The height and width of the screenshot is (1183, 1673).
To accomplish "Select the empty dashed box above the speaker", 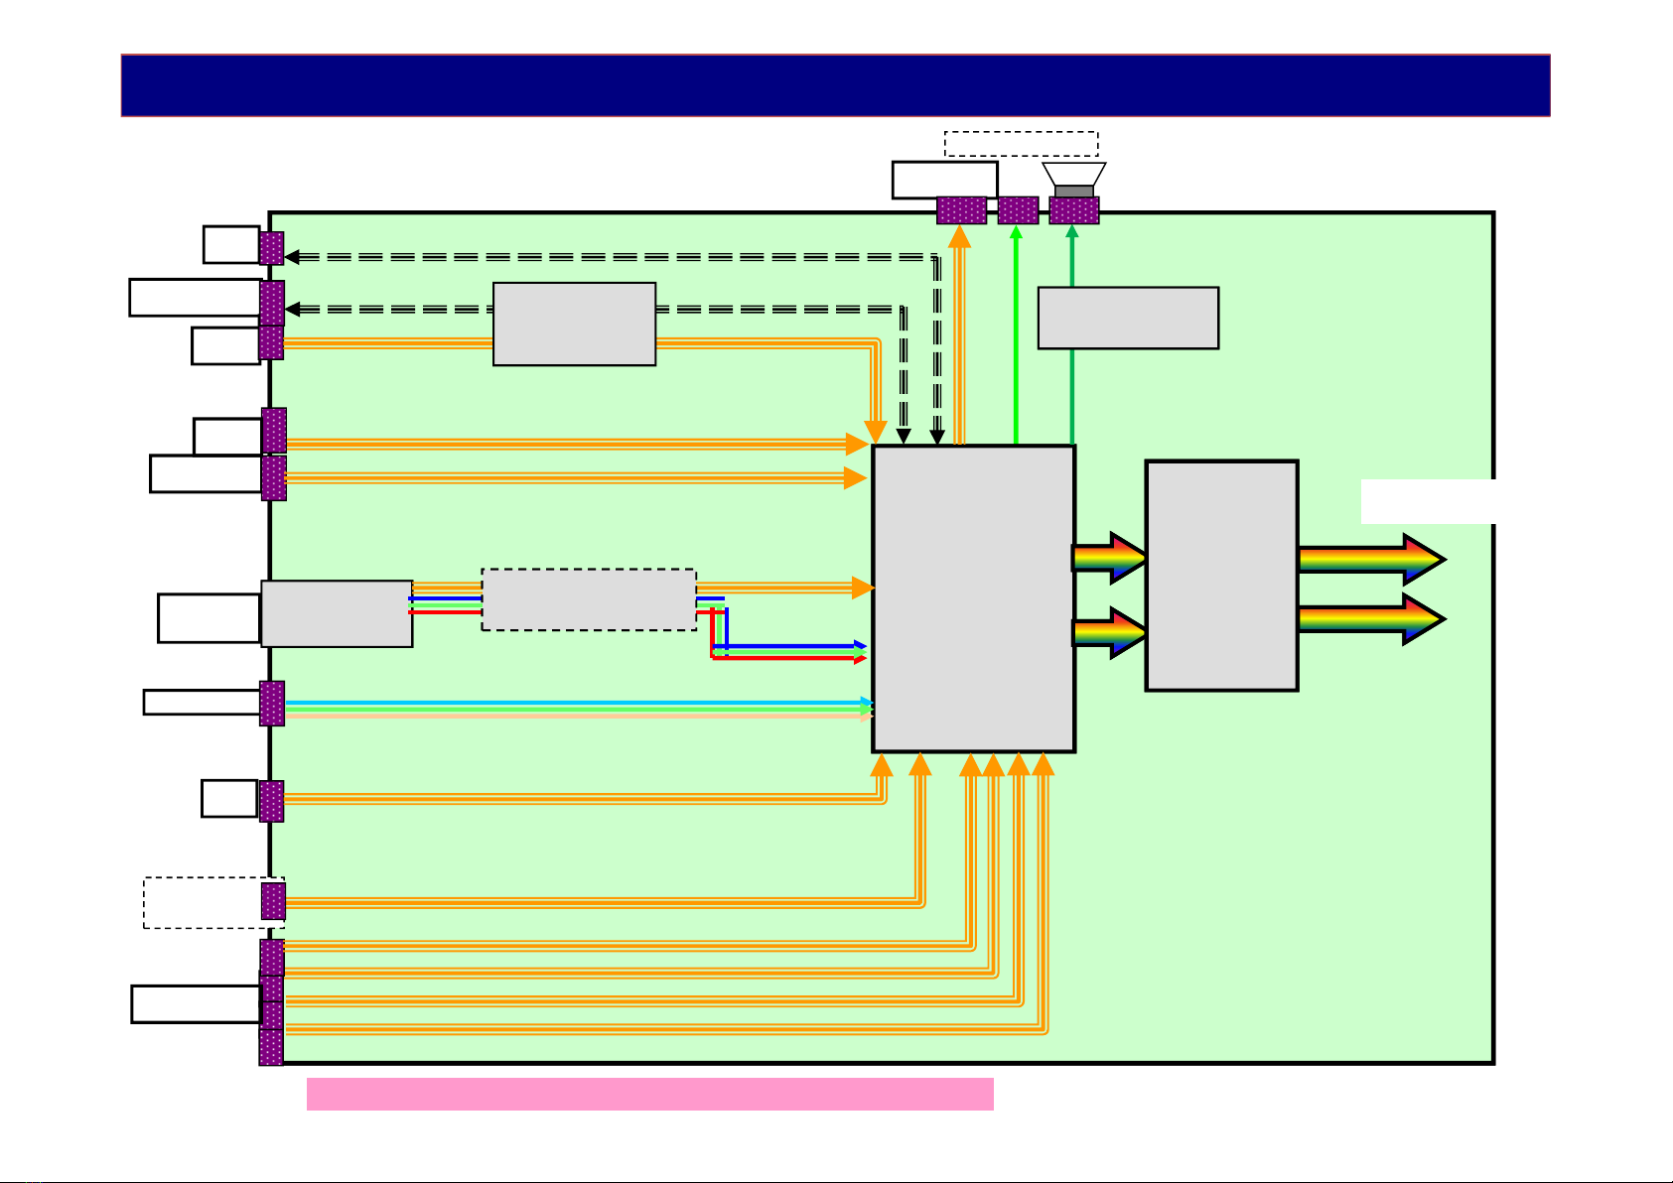I will click(x=1022, y=144).
